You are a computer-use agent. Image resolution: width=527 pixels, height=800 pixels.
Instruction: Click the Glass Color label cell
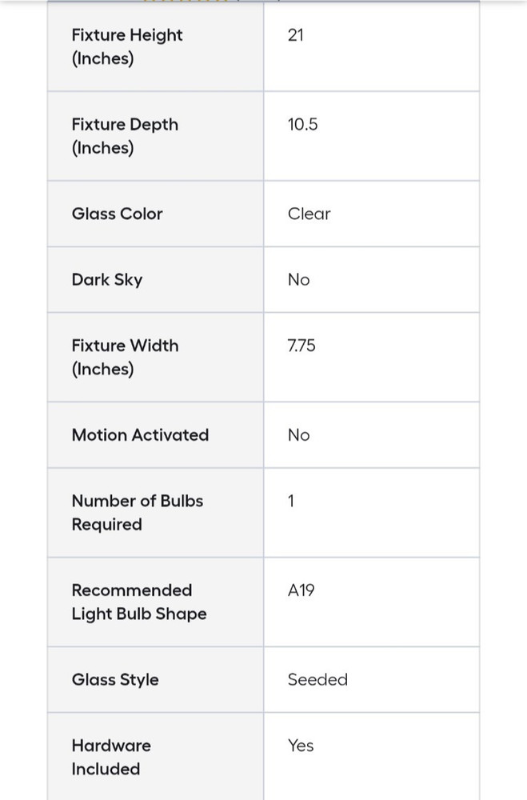coord(117,214)
